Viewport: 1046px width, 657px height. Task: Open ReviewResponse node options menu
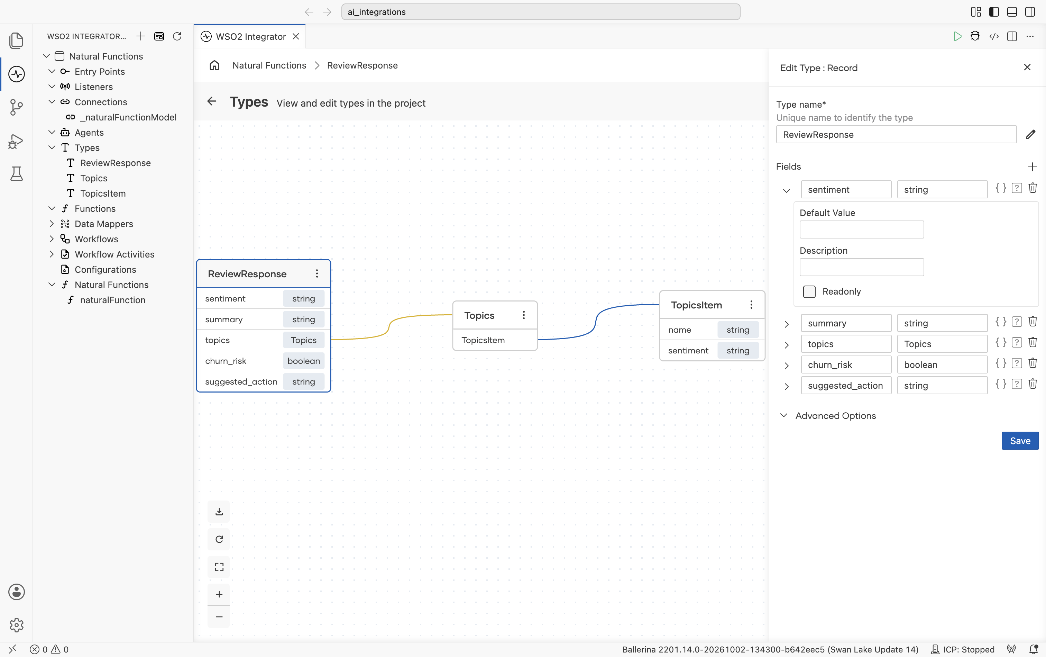click(x=317, y=273)
